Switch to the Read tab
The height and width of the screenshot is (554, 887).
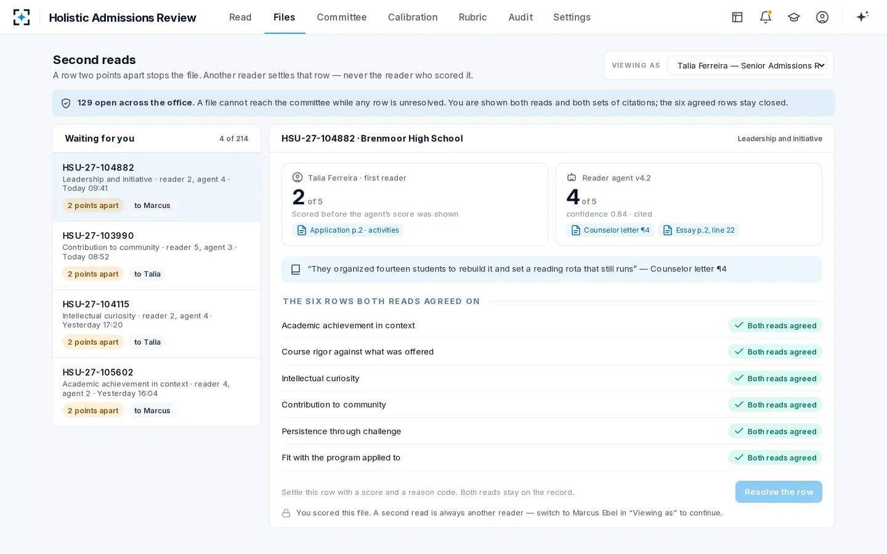[x=240, y=17]
